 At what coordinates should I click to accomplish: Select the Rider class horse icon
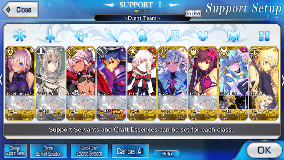tap(142, 35)
